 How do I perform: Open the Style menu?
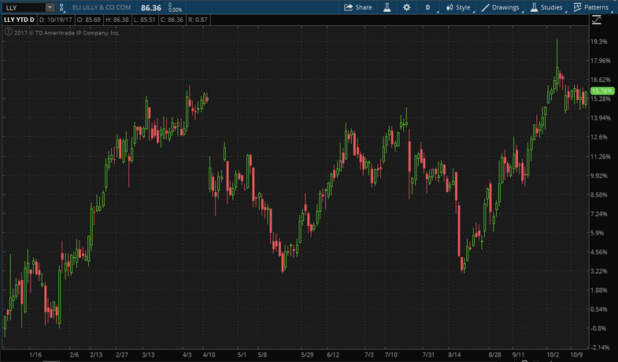[458, 8]
